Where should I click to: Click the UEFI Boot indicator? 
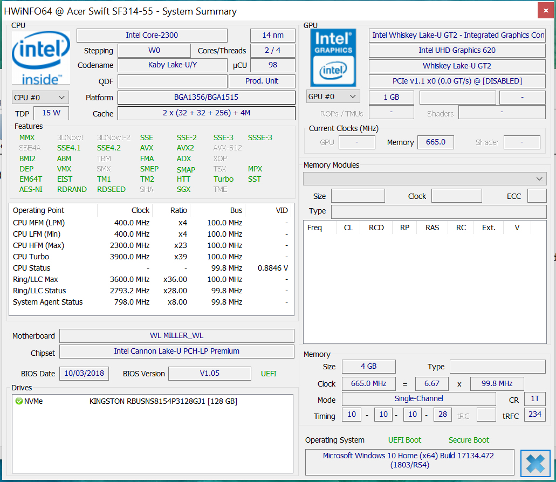404,440
